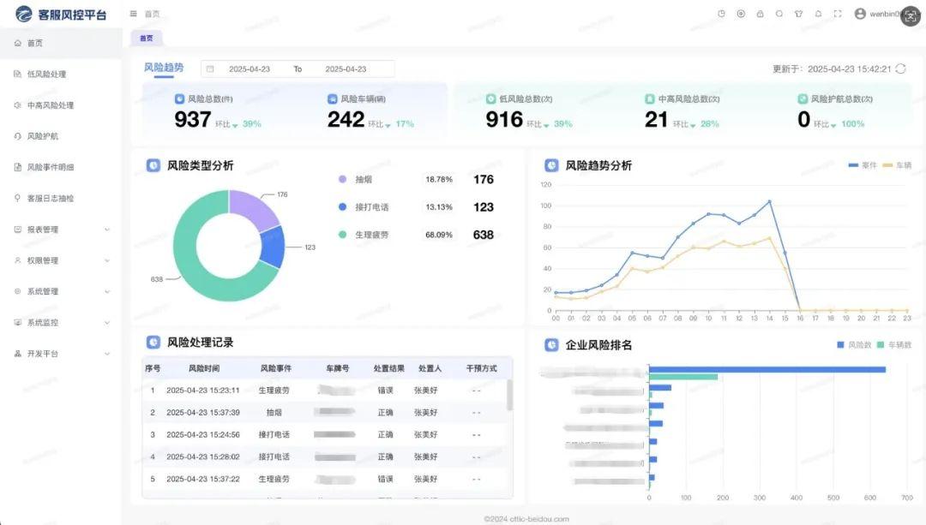Toggle the 生理疲劳 legend in donut chart
Image resolution: width=926 pixels, height=525 pixels.
(x=364, y=235)
